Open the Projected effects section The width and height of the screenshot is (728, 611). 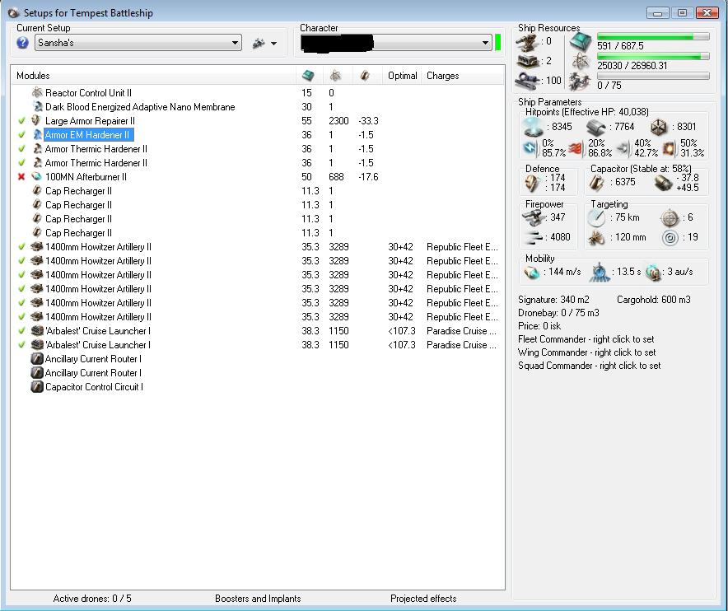coord(423,599)
